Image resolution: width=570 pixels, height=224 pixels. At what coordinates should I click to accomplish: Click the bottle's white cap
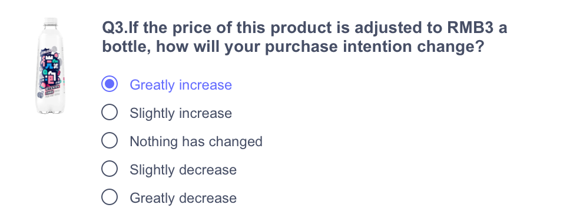(50, 21)
